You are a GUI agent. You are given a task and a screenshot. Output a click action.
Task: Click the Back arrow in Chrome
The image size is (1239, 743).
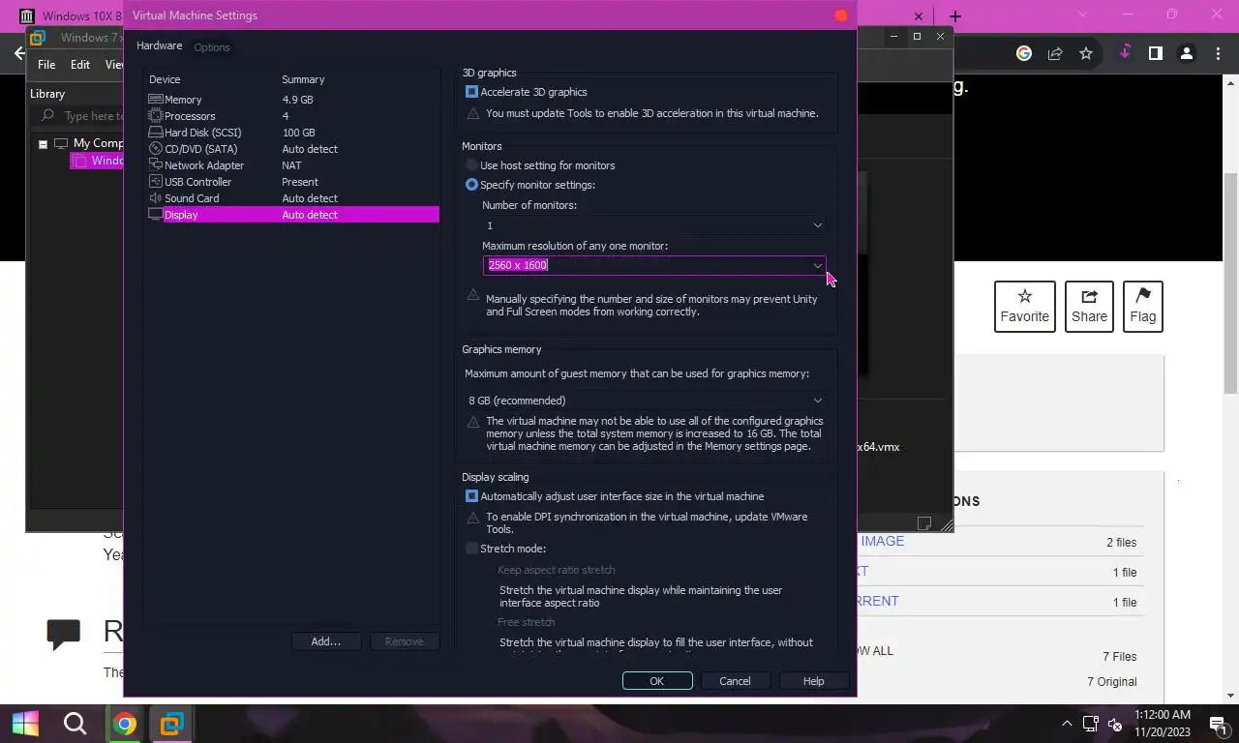click(19, 54)
